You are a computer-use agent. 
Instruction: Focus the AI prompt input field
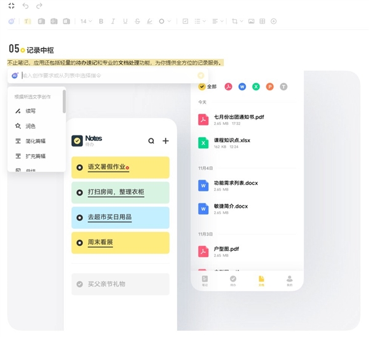(x=105, y=76)
